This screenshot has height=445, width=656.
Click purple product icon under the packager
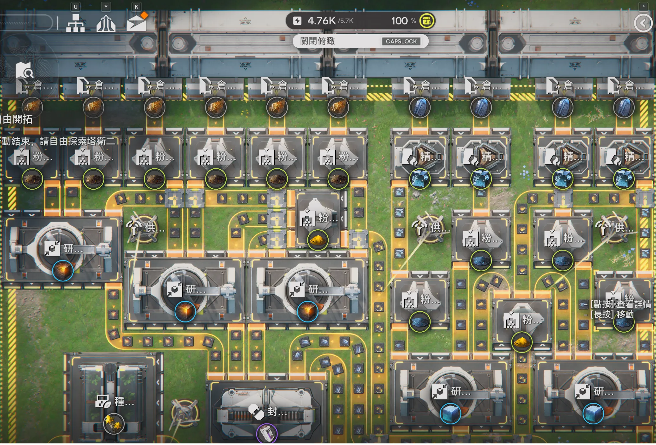[x=267, y=433]
